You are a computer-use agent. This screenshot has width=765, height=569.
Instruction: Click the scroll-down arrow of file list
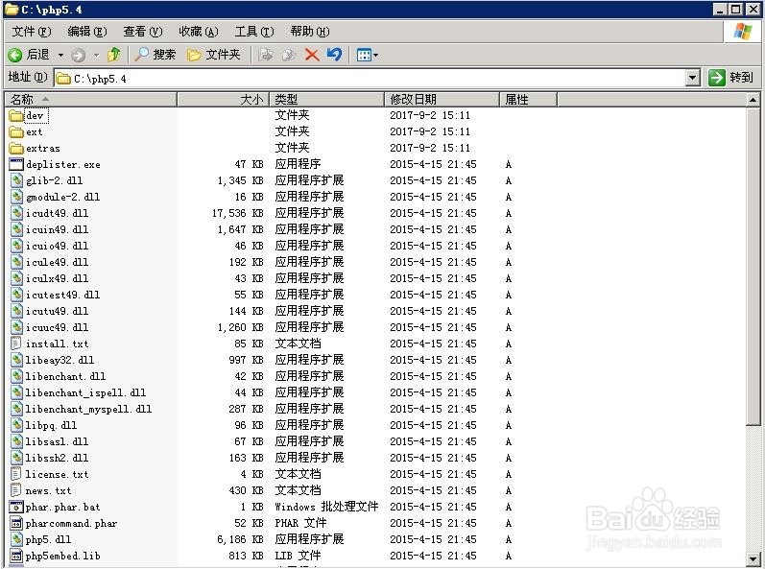(753, 559)
